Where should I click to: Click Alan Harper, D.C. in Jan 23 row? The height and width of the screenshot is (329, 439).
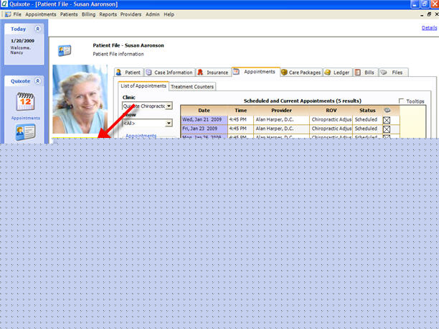281,129
